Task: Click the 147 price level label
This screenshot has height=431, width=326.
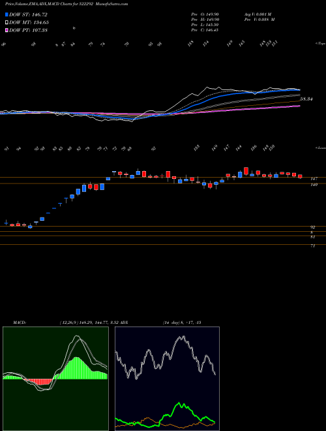Action: click(314, 179)
